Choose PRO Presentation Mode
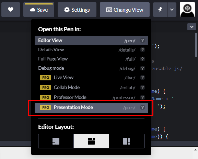 tap(91, 107)
